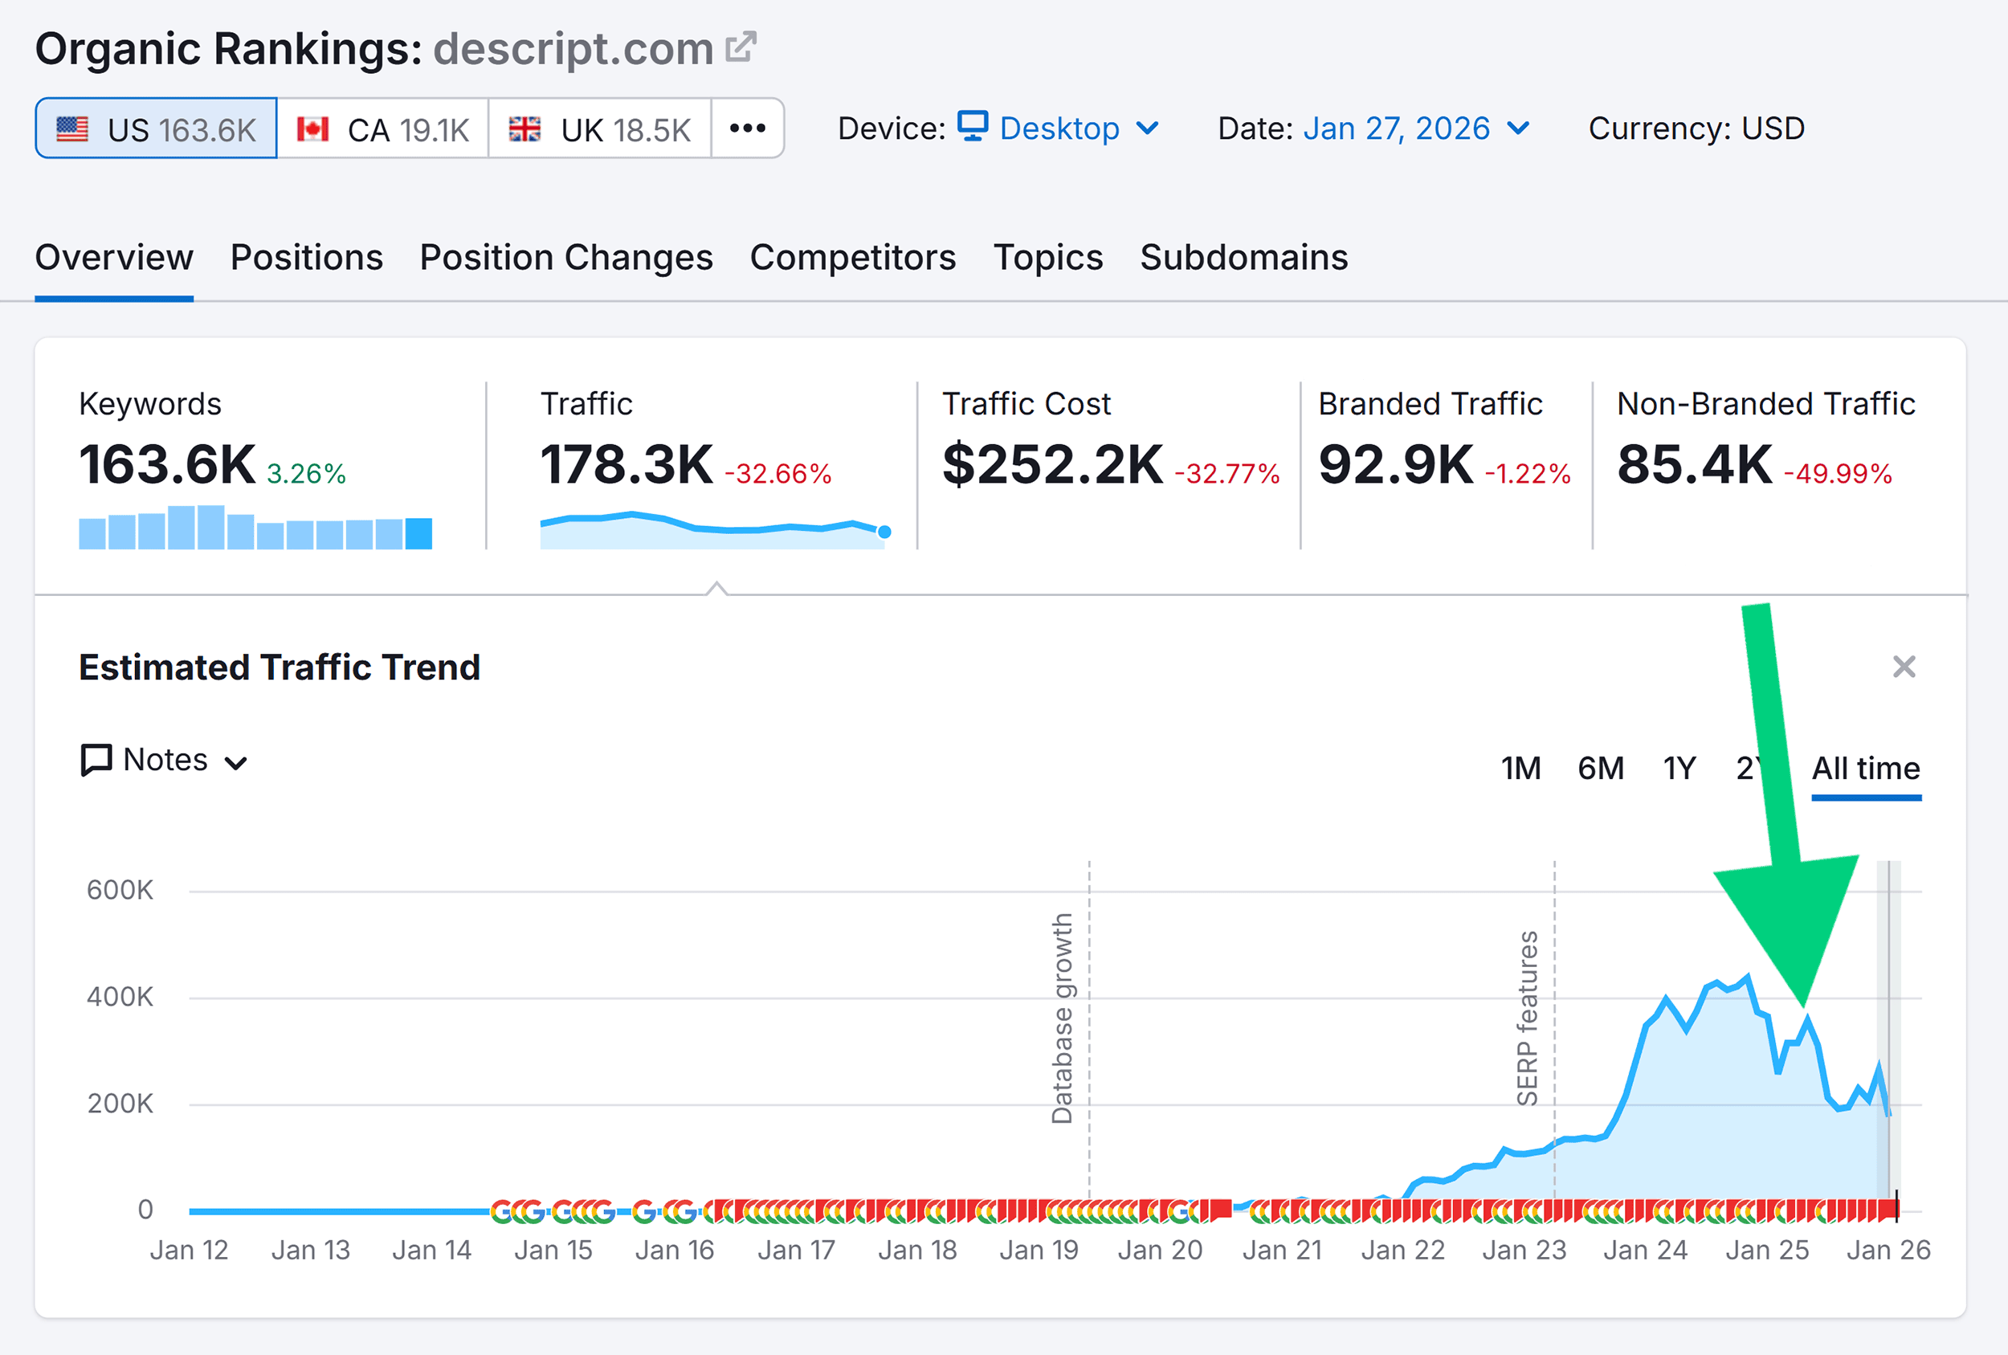Screen dimensions: 2008x1355
Task: Click the desktop monitor device icon
Action: [972, 127]
